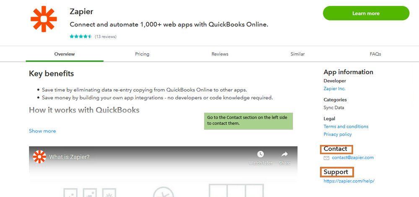Switch to the Pricing tab
Screen dimensions: 419x197
coord(142,54)
